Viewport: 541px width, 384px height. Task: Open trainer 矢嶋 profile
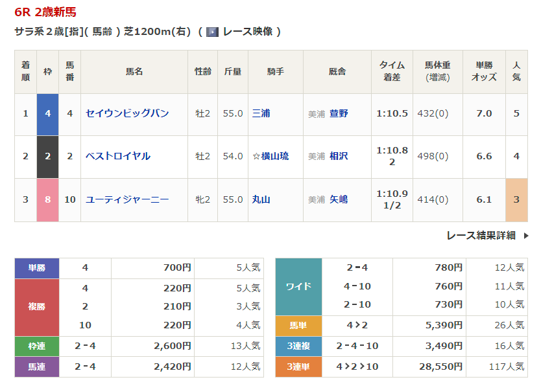(339, 199)
